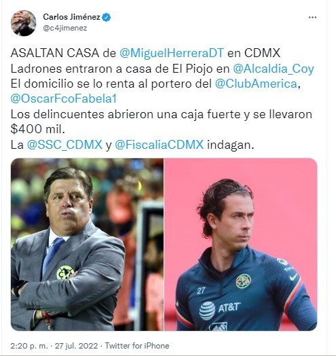Click the ASALTAN CASA tweet text
Image resolution: width=336 pixels, height=356 pixels.
(55, 53)
